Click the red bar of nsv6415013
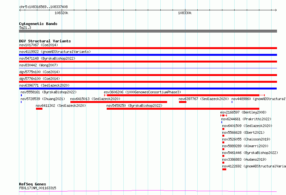Image resolution: width=286 pixels, height=195 pixels. (119, 102)
